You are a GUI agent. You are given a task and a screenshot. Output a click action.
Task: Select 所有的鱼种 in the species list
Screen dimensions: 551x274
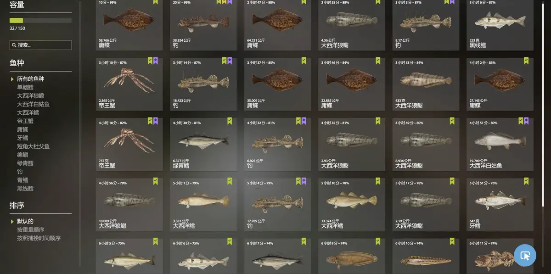pos(31,79)
